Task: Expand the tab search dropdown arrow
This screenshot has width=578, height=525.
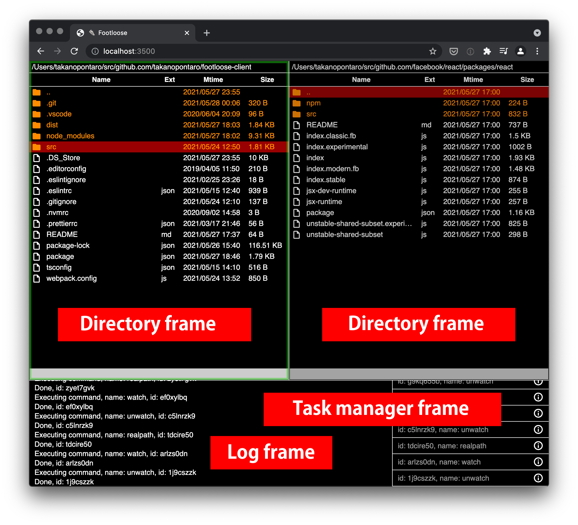Action: pyautogui.click(x=537, y=33)
